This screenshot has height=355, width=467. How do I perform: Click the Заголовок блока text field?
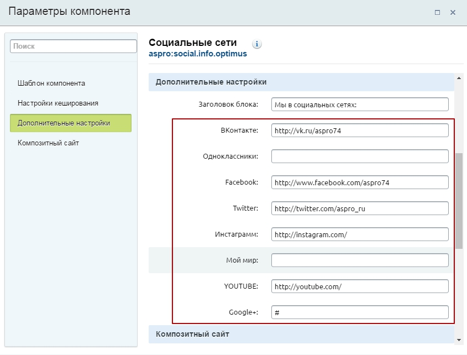click(360, 105)
